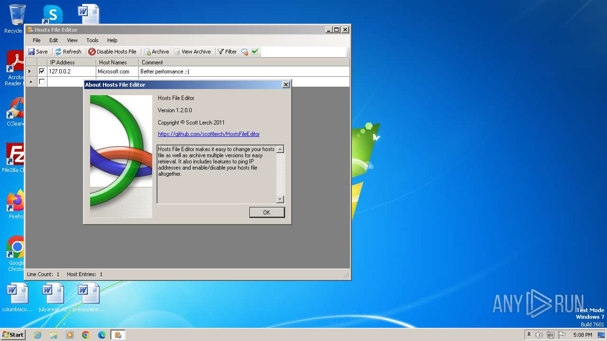The height and width of the screenshot is (341, 607).
Task: Maximize the Hosts File Editor window
Action: (337, 29)
